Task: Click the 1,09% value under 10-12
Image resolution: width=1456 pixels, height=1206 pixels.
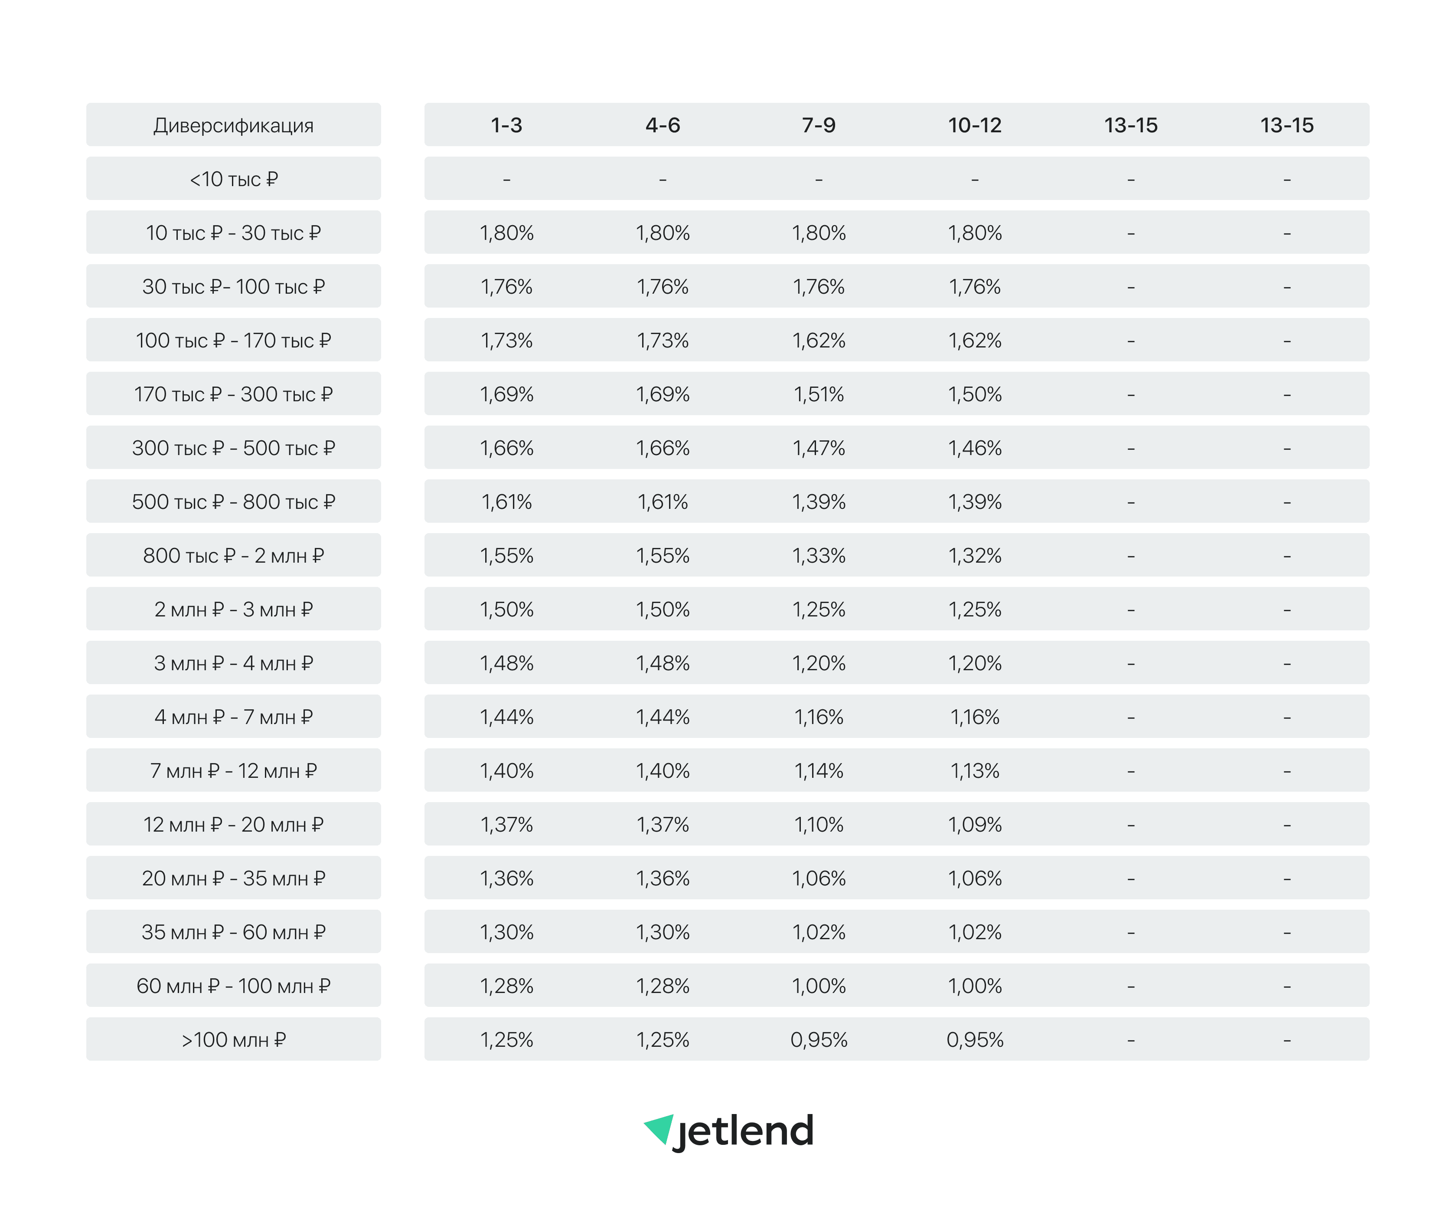Action: tap(975, 824)
